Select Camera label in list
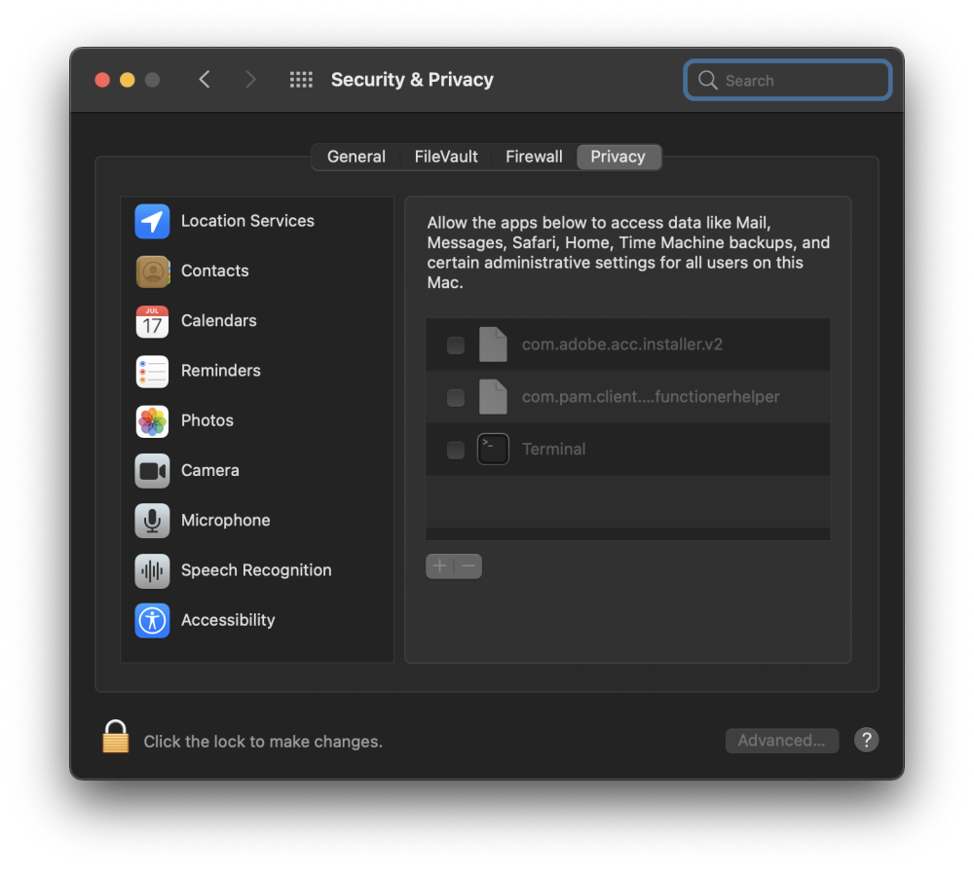974x872 pixels. [x=210, y=470]
